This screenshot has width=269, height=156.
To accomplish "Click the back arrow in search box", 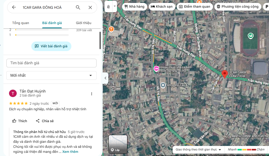I will click(14, 7).
